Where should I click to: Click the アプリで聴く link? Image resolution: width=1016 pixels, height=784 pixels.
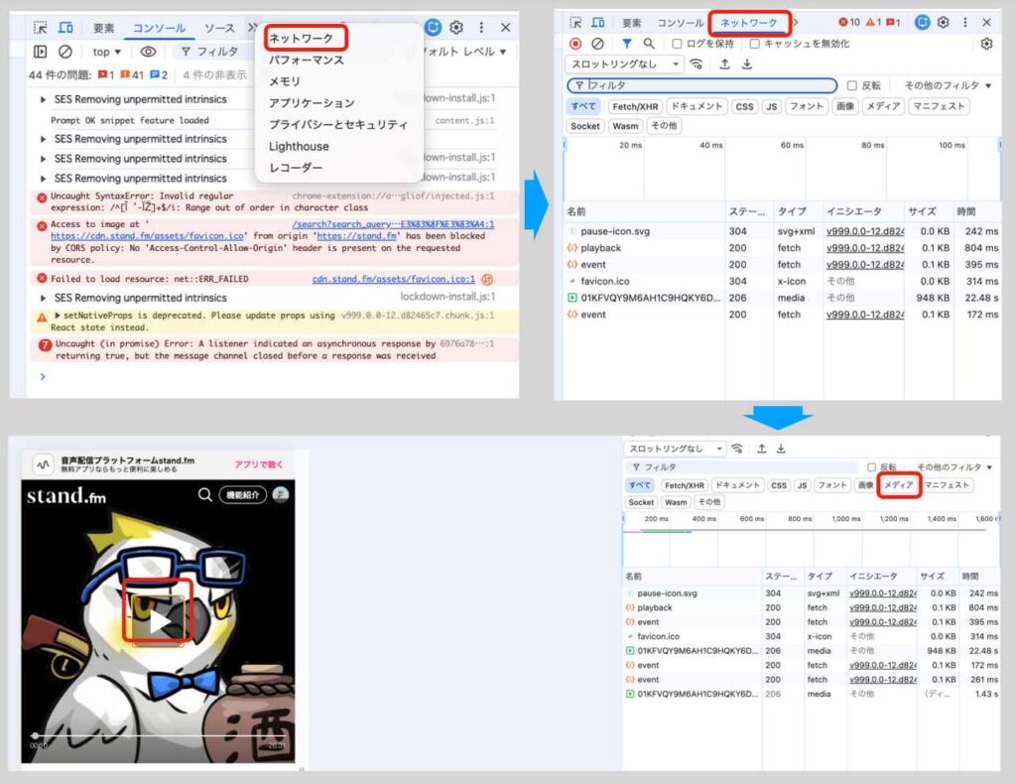259,463
